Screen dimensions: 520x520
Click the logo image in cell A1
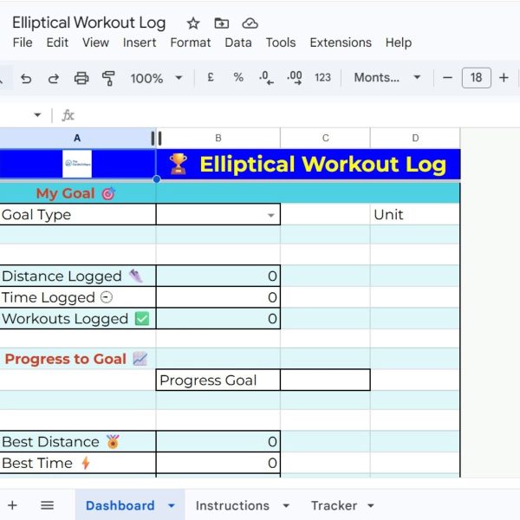tap(77, 164)
